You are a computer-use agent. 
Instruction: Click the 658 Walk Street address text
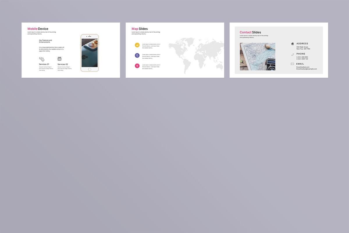coord(303,47)
